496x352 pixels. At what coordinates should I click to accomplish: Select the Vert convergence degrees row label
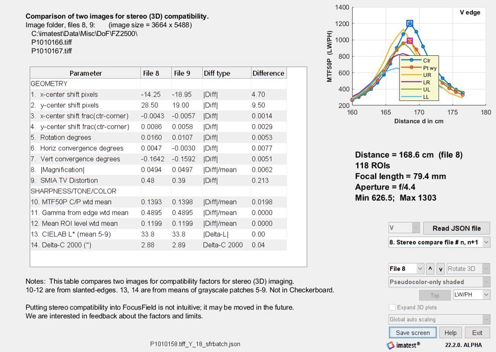75,159
